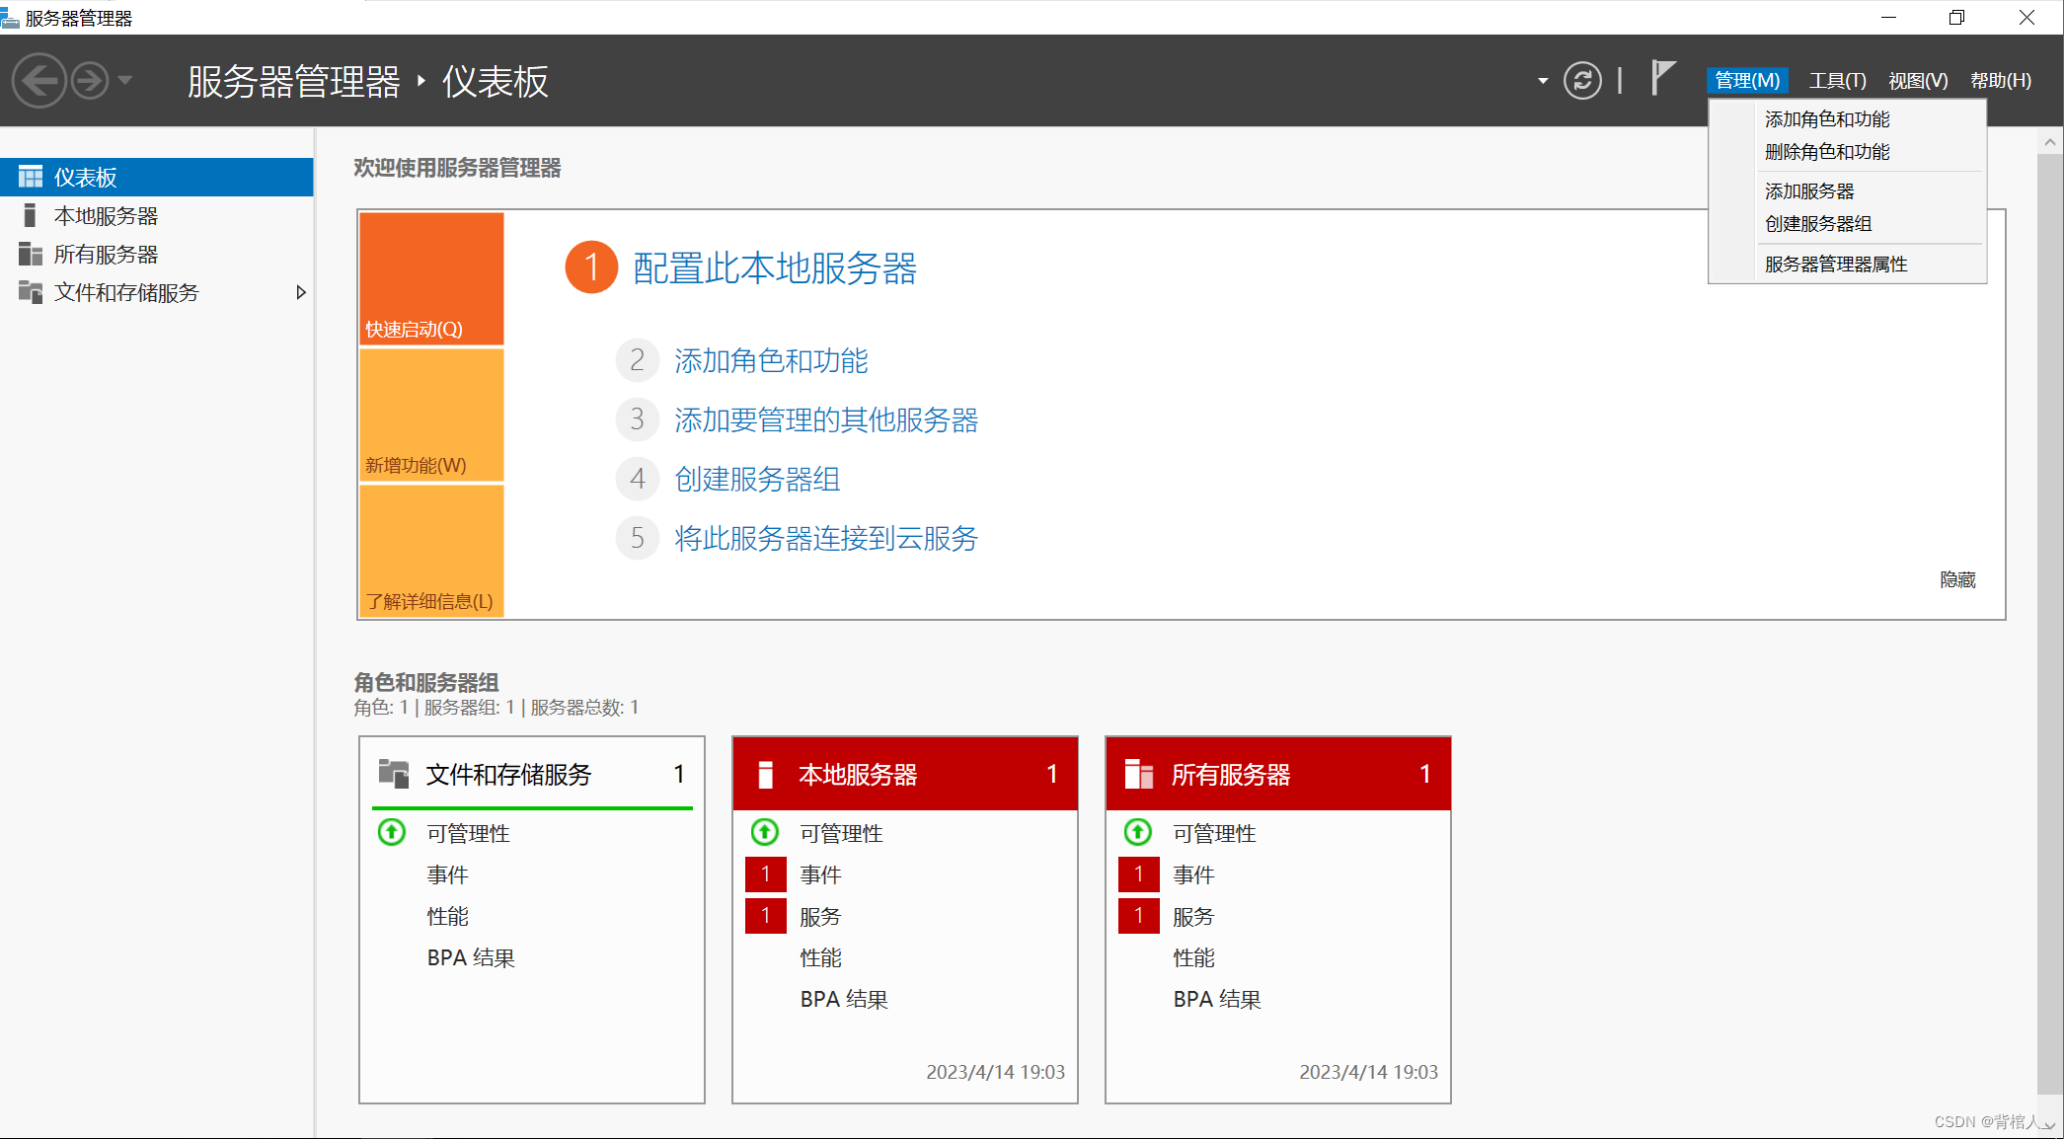The width and height of the screenshot is (2064, 1139).
Task: Click the 添加角色和功能 welcome link
Action: coord(771,361)
